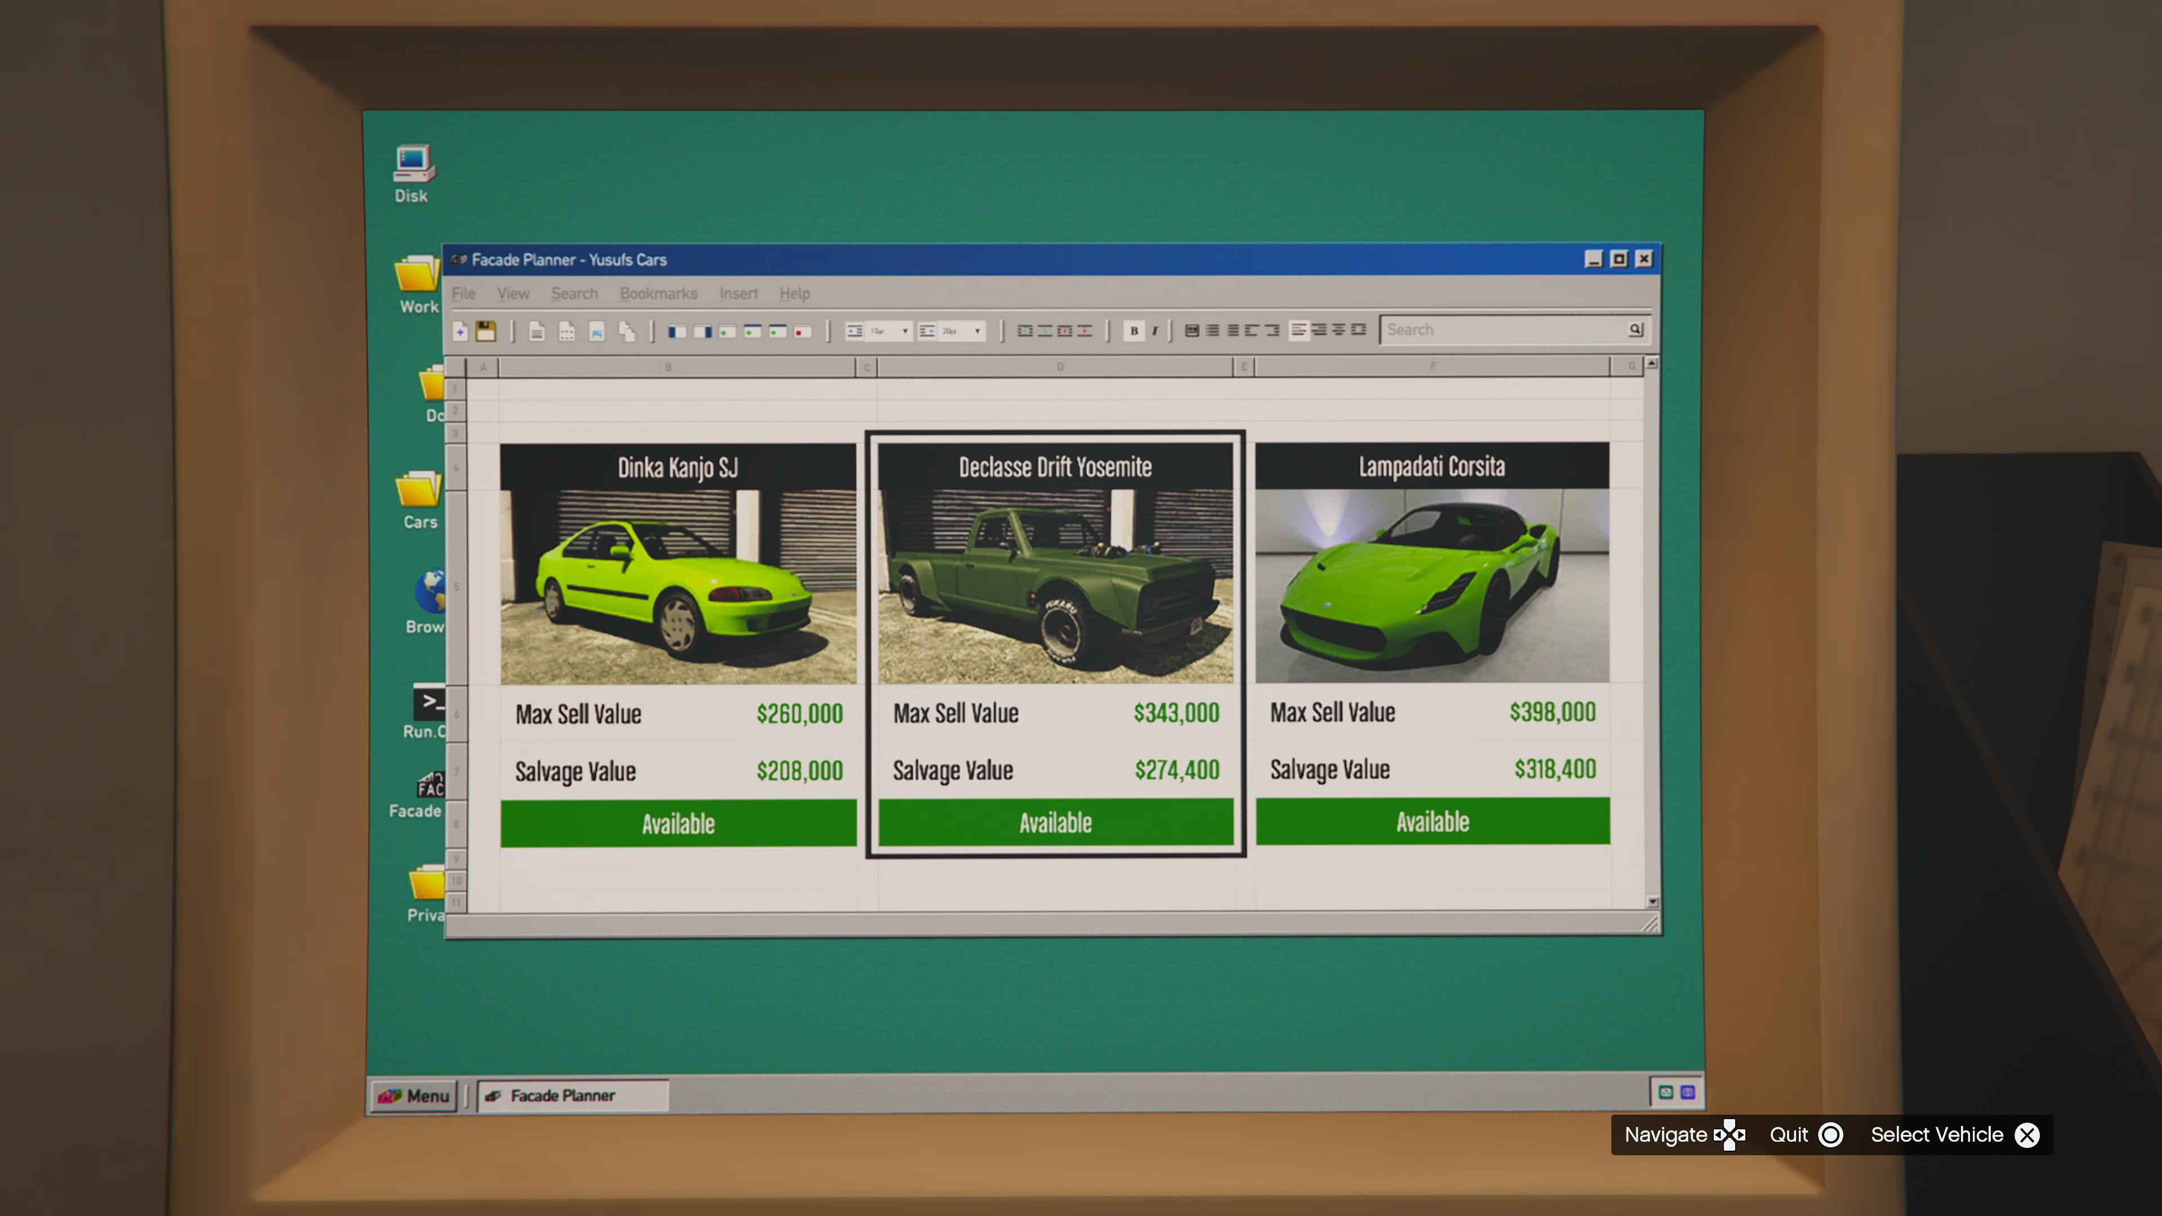Open the File menu
This screenshot has height=1216, width=2162.
click(x=463, y=294)
